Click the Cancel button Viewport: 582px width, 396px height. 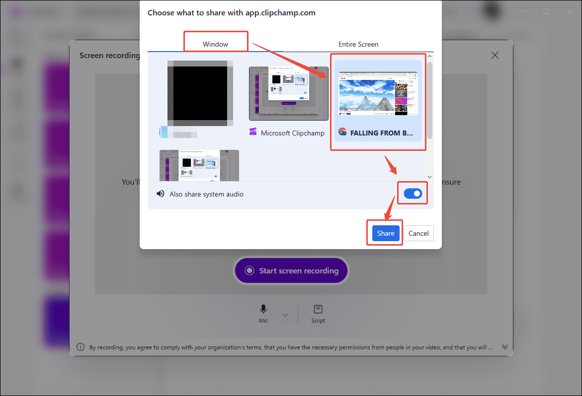pos(418,233)
